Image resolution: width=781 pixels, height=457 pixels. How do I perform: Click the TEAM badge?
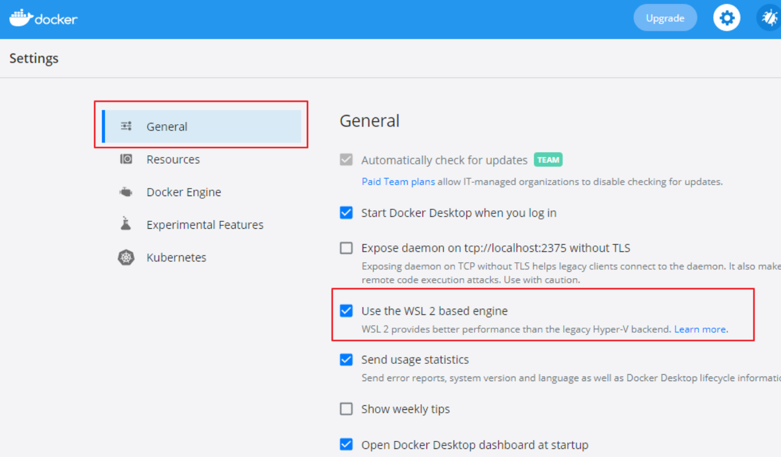coord(548,160)
